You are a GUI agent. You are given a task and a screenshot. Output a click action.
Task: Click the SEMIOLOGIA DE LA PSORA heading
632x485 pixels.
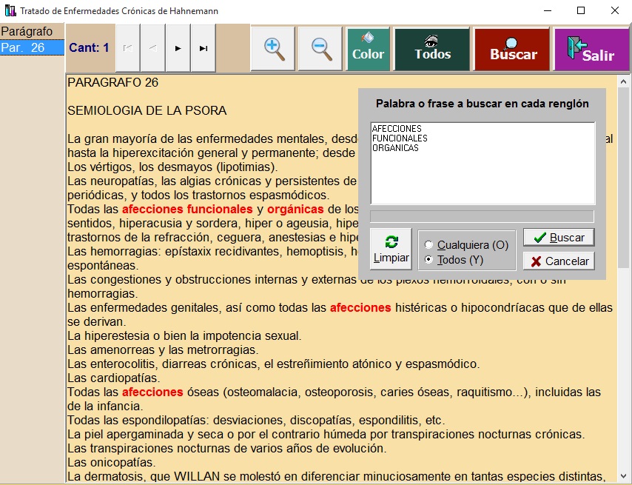pyautogui.click(x=147, y=110)
